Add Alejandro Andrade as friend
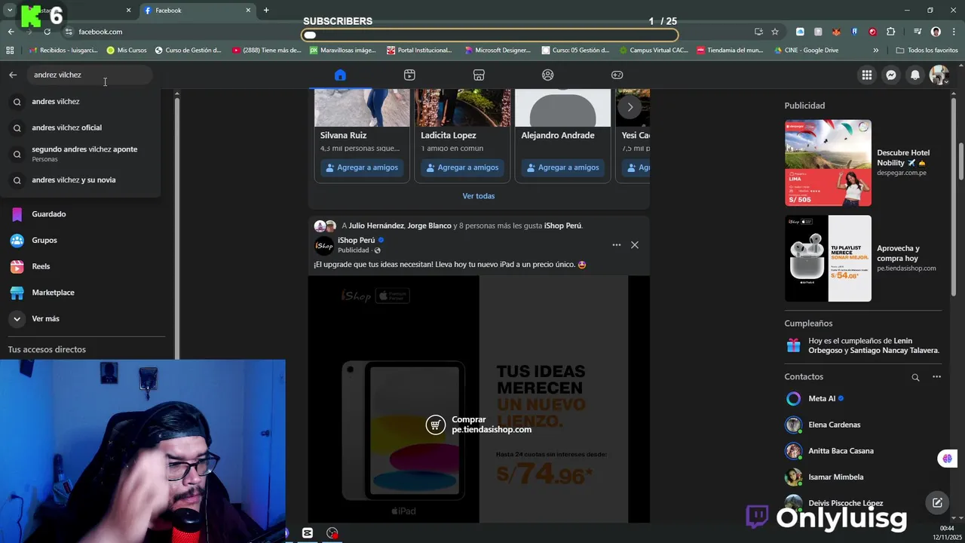The height and width of the screenshot is (543, 965). click(x=562, y=167)
